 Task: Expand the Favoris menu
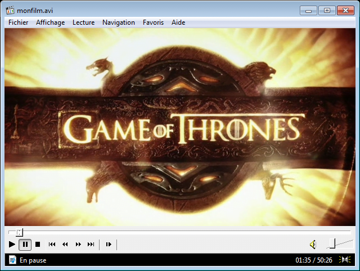coord(153,22)
